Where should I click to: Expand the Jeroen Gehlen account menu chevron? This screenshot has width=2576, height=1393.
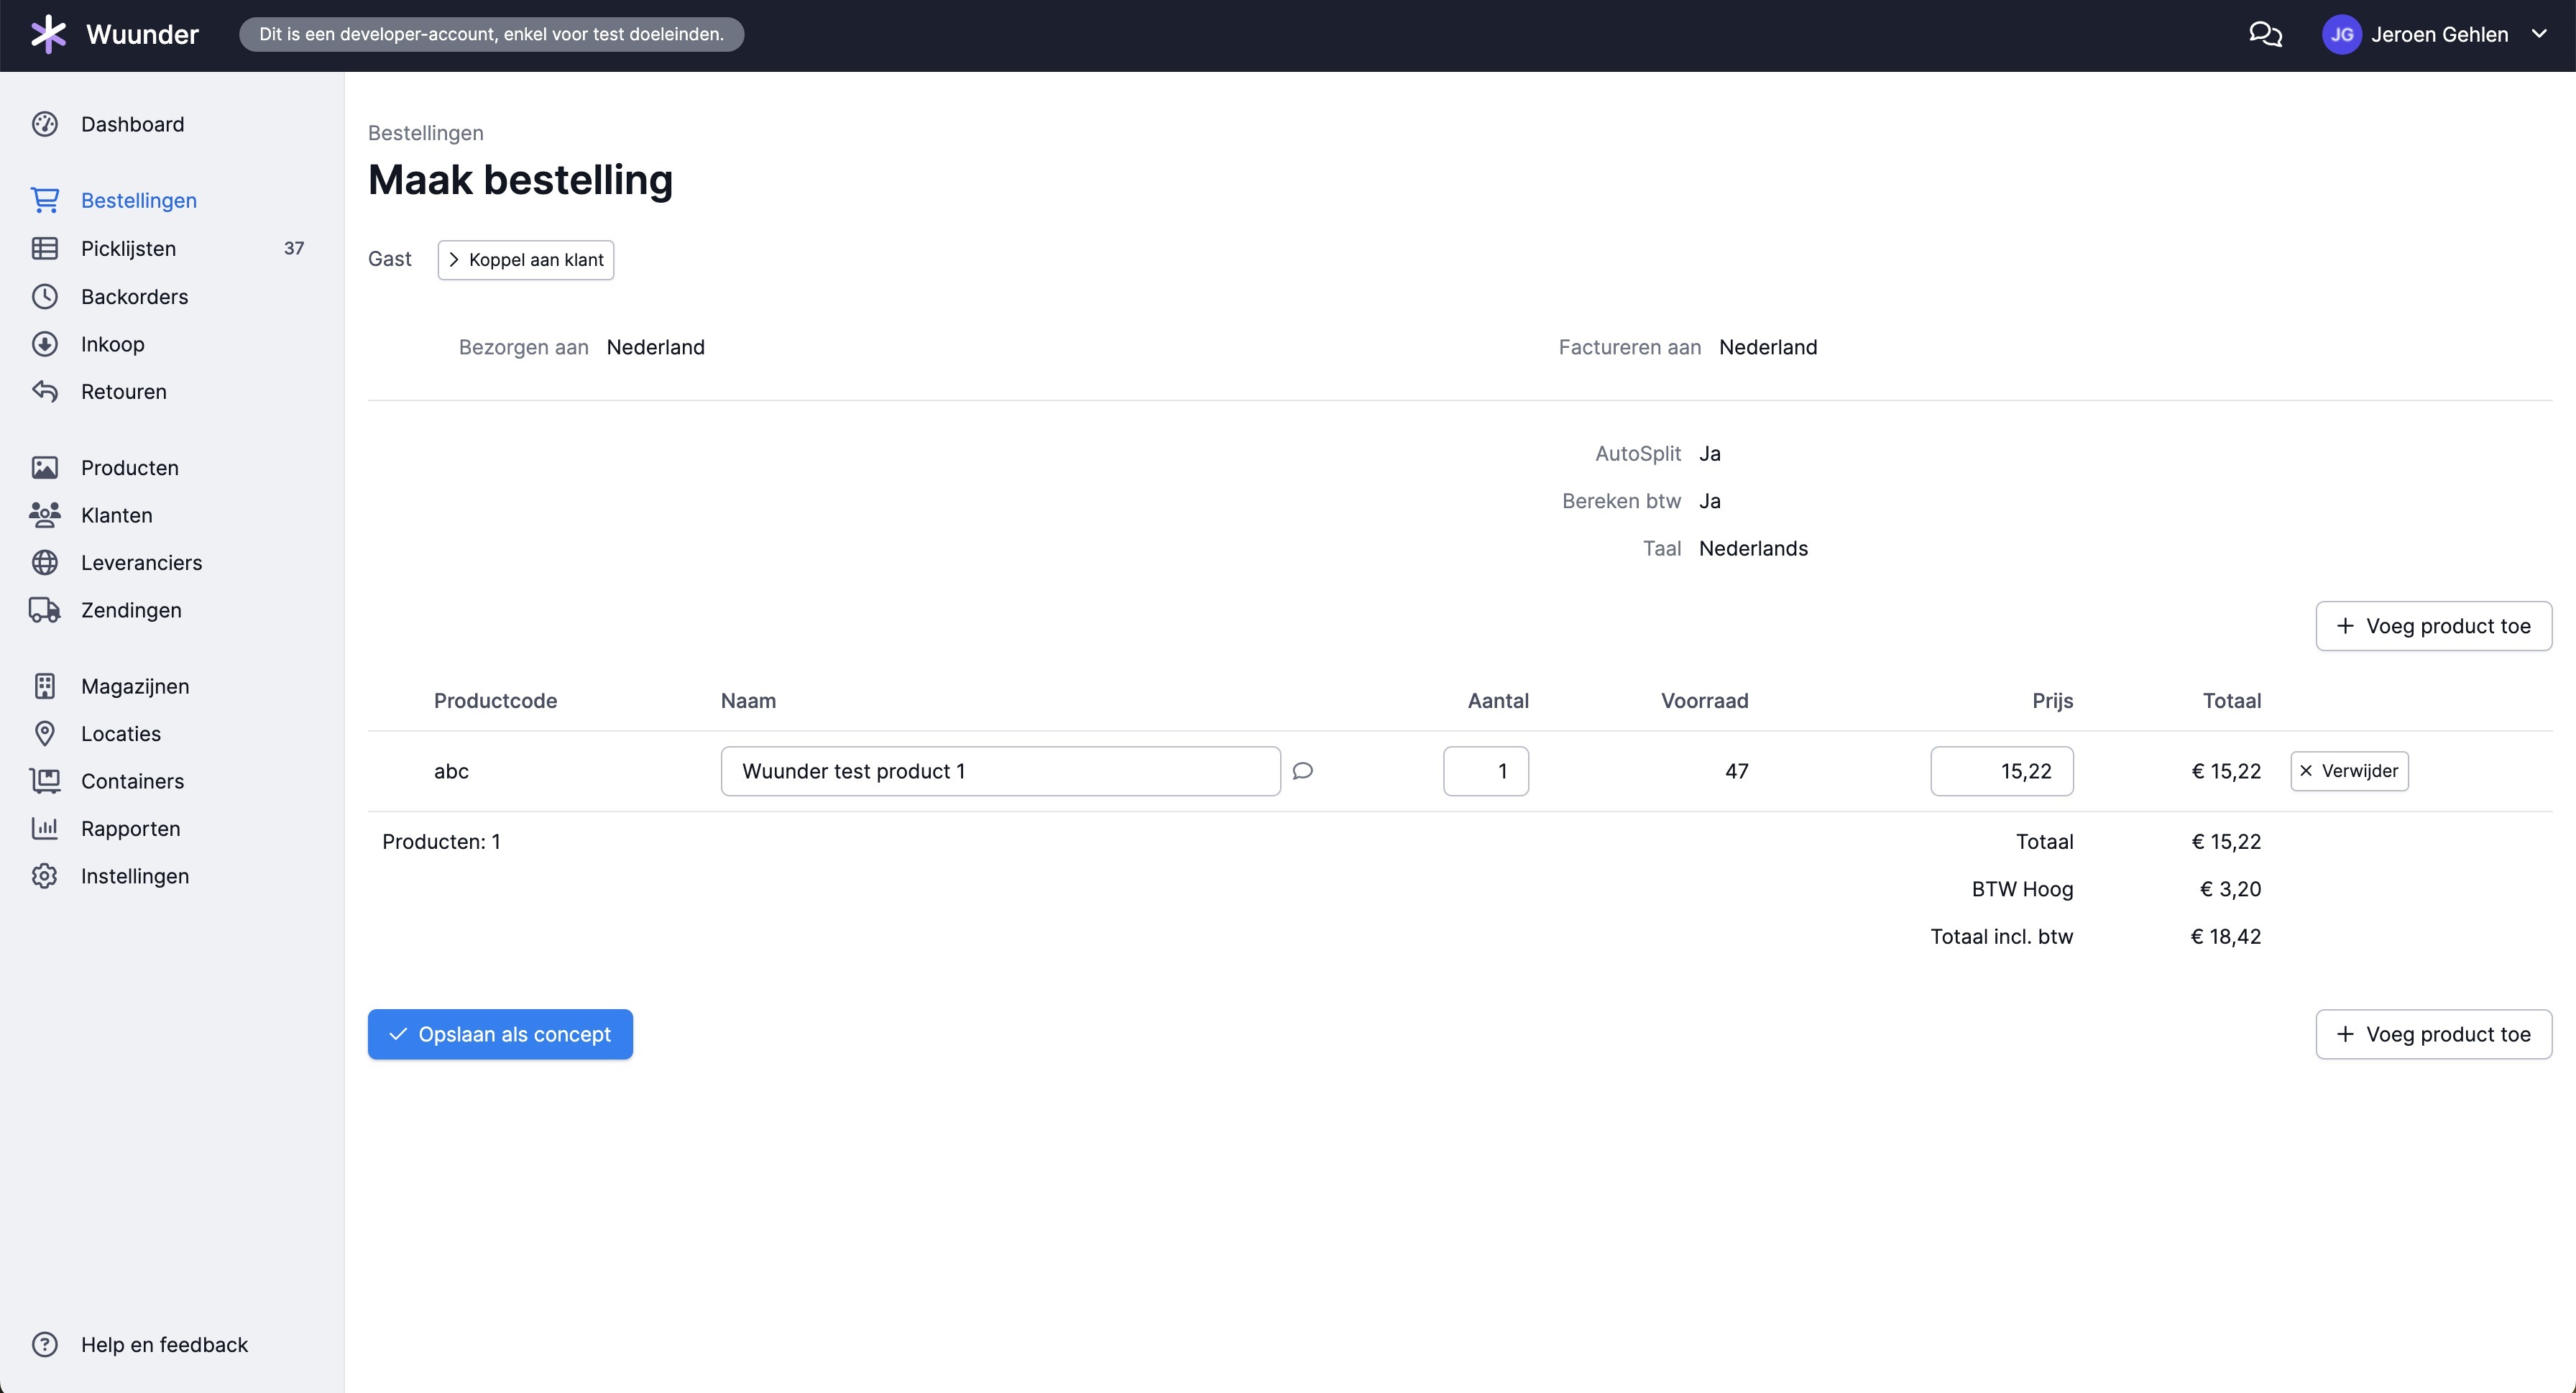point(2539,34)
